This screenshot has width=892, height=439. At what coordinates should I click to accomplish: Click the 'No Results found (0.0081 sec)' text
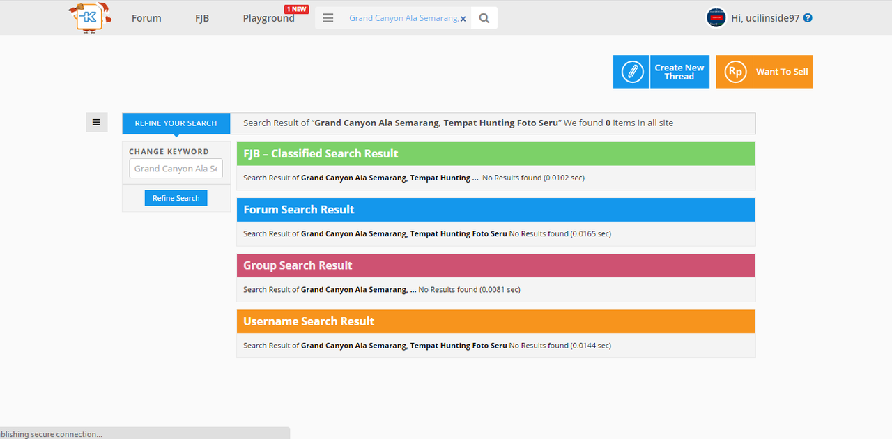[469, 289]
